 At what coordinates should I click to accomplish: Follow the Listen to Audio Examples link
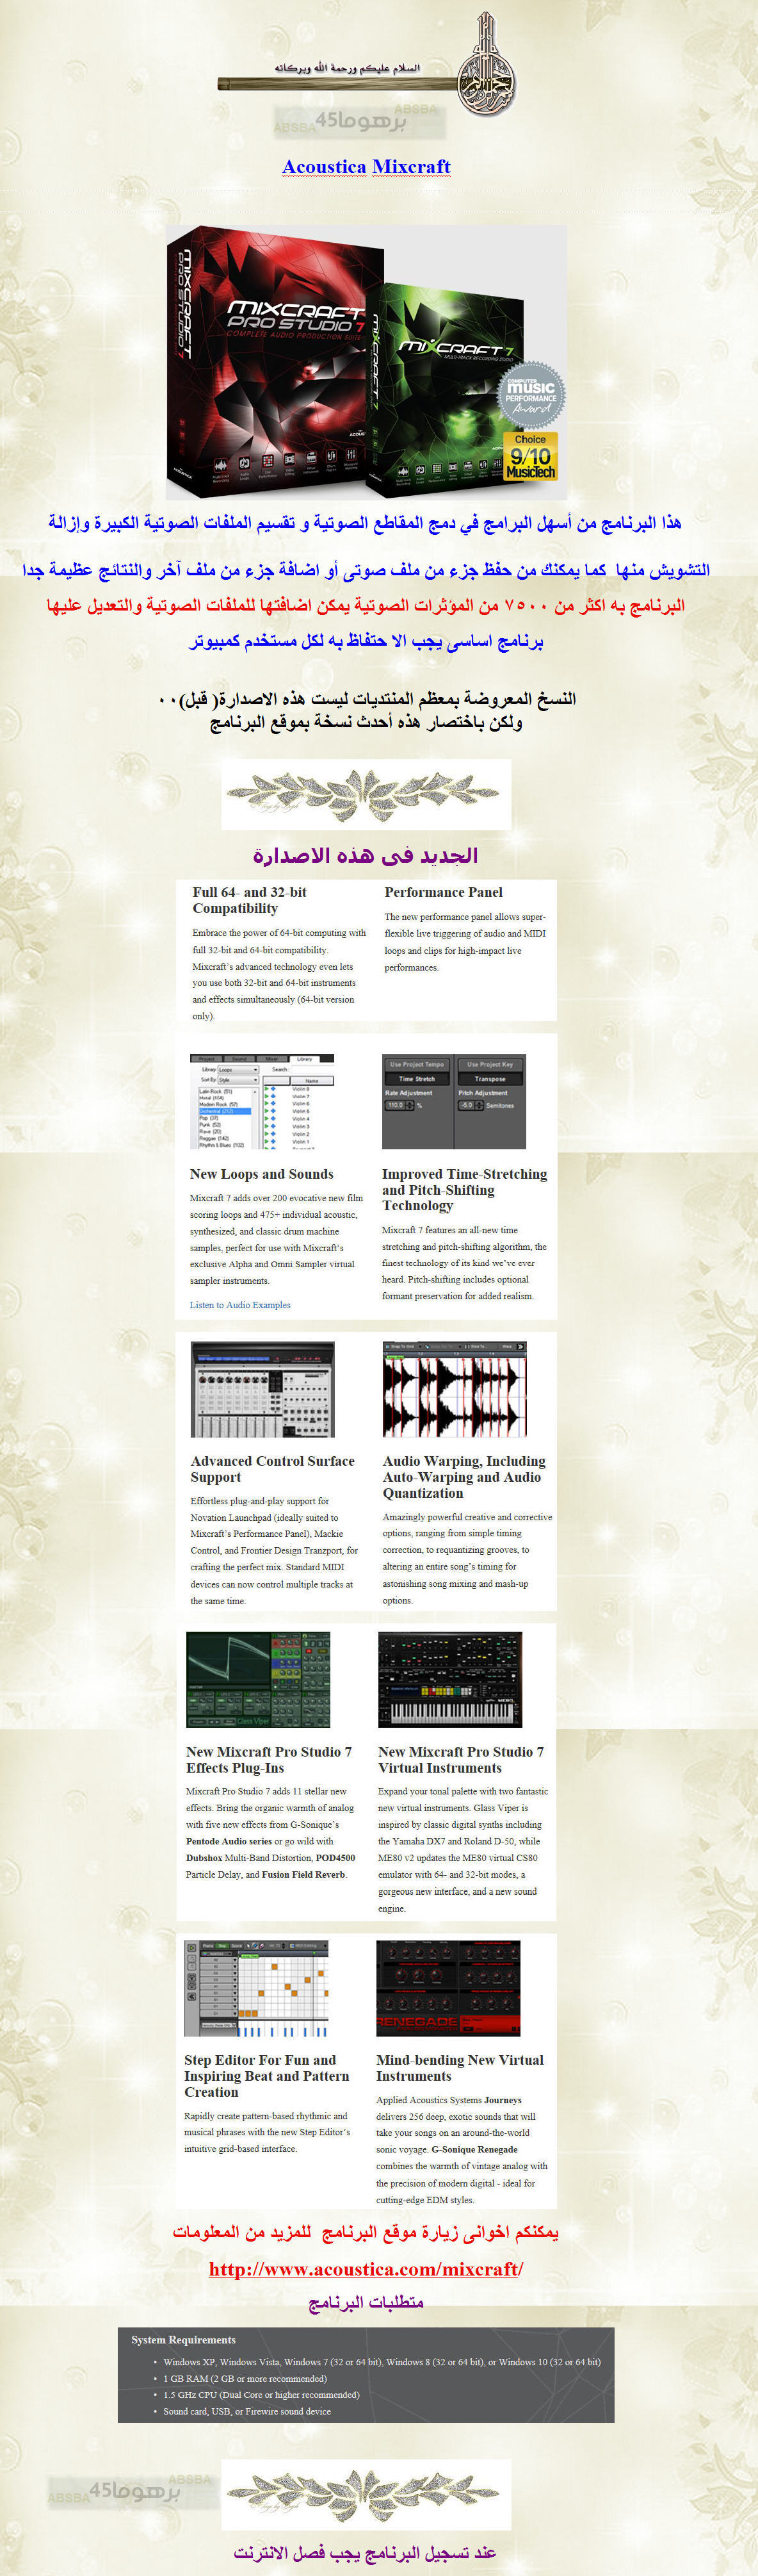pos(239,1305)
